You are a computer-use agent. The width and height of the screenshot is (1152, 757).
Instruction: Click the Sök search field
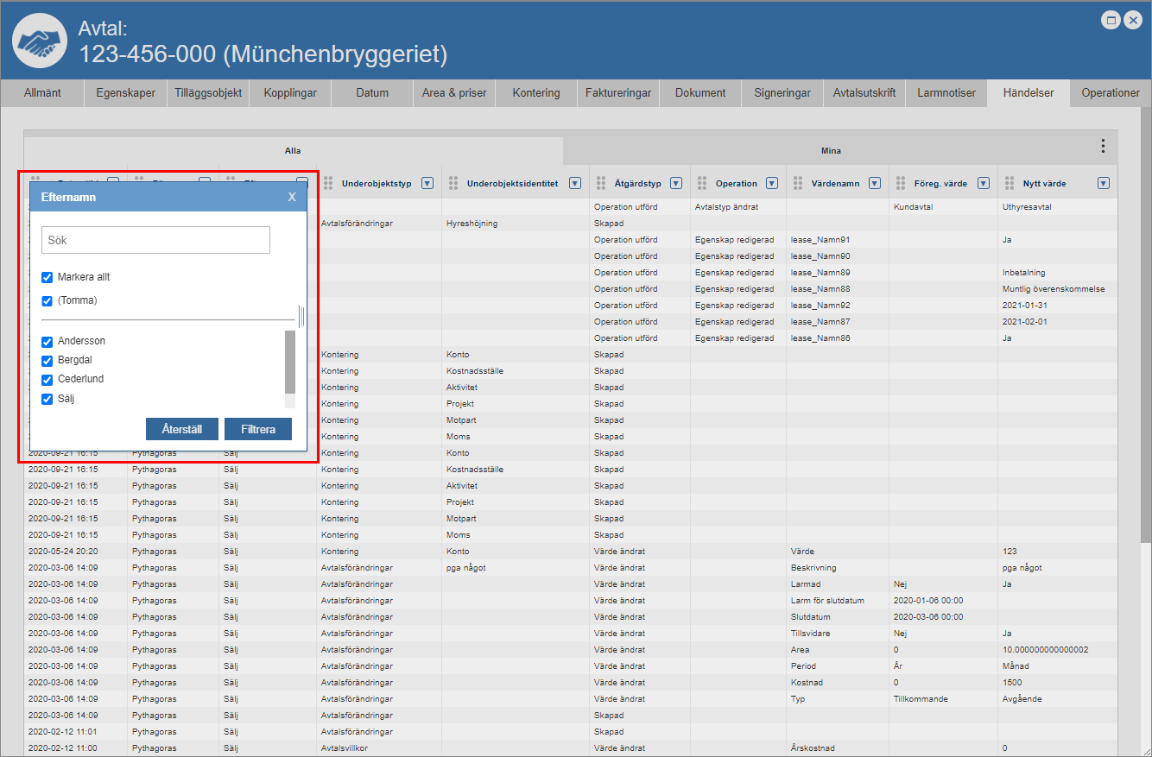click(x=155, y=240)
